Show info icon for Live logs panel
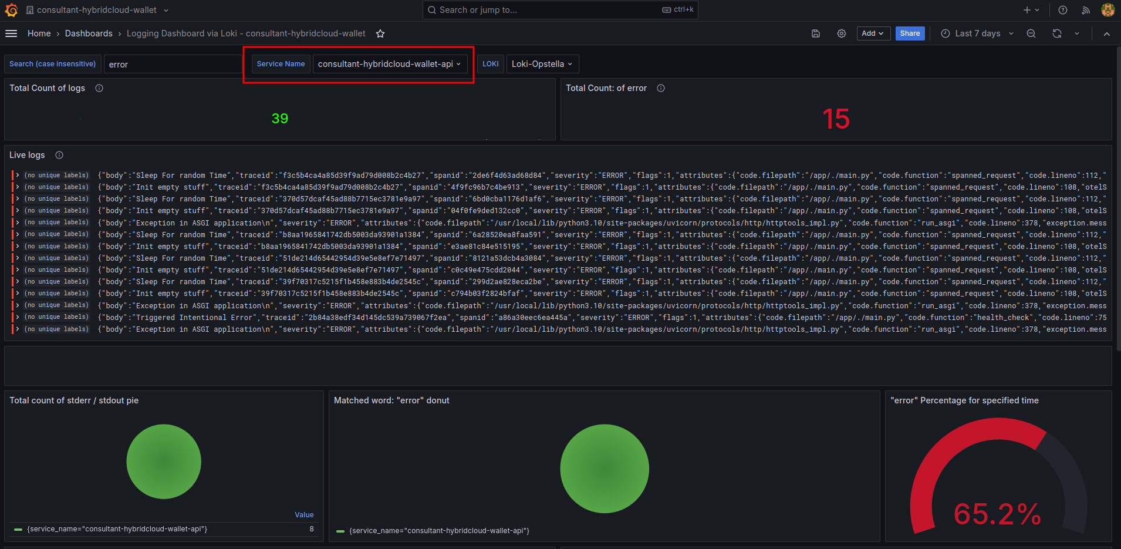This screenshot has height=549, width=1121. (x=59, y=155)
